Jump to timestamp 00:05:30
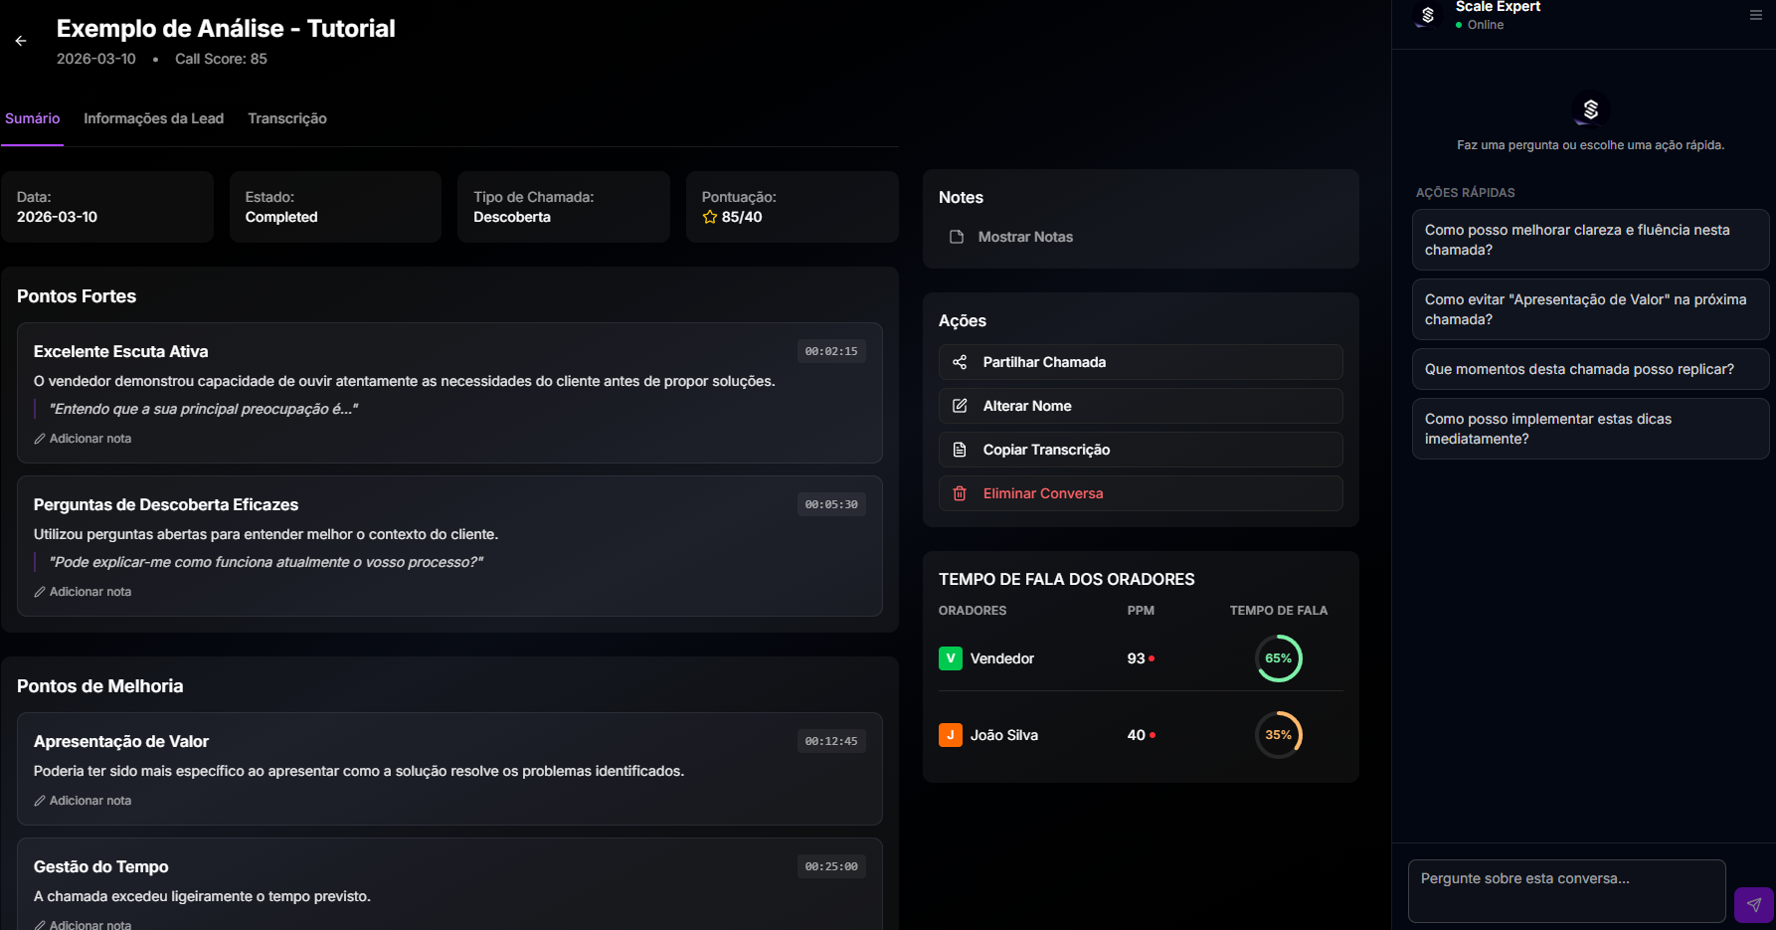The image size is (1776, 930). coord(830,504)
